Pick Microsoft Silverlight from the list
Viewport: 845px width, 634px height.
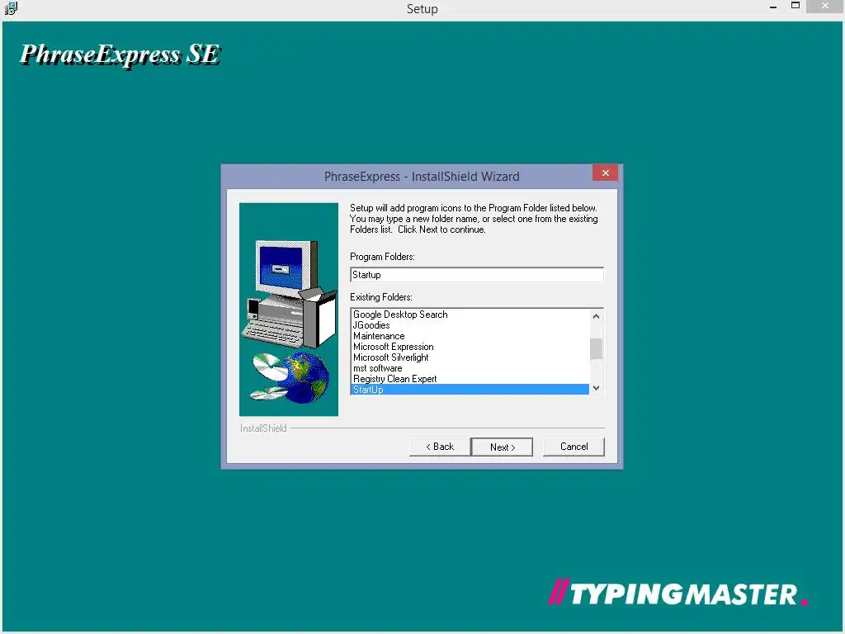[470, 357]
